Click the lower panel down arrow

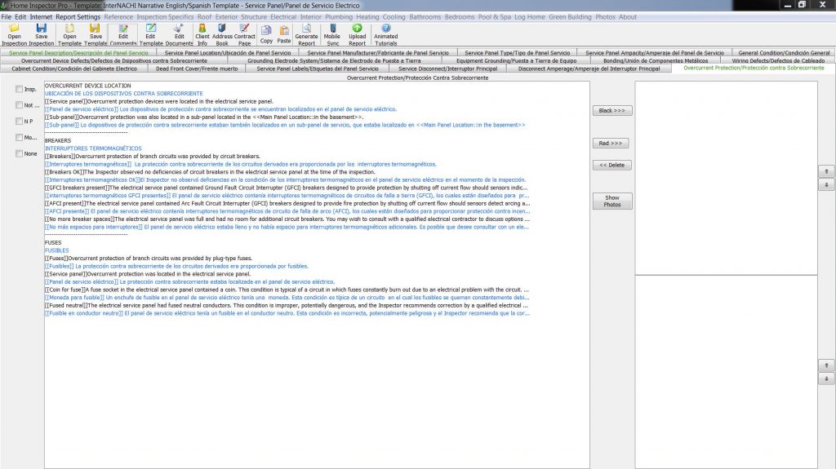click(x=826, y=379)
